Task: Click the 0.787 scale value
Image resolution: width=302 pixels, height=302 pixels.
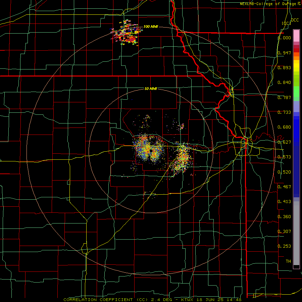Action: point(284,97)
